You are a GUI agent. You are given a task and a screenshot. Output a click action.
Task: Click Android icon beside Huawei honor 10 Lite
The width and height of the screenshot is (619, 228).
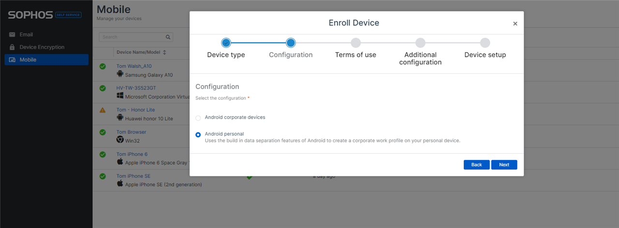click(x=120, y=118)
